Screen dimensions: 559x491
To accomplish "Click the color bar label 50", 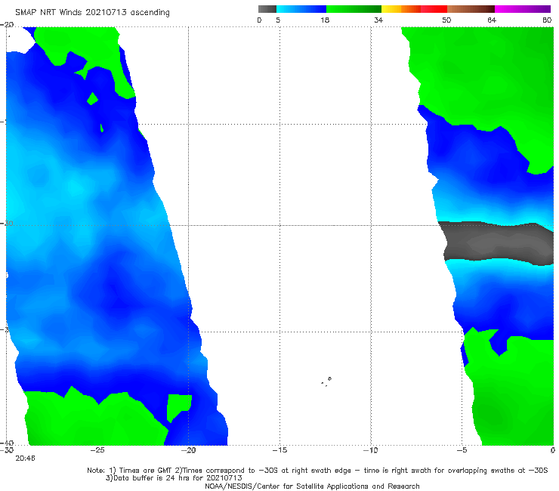I will point(446,20).
